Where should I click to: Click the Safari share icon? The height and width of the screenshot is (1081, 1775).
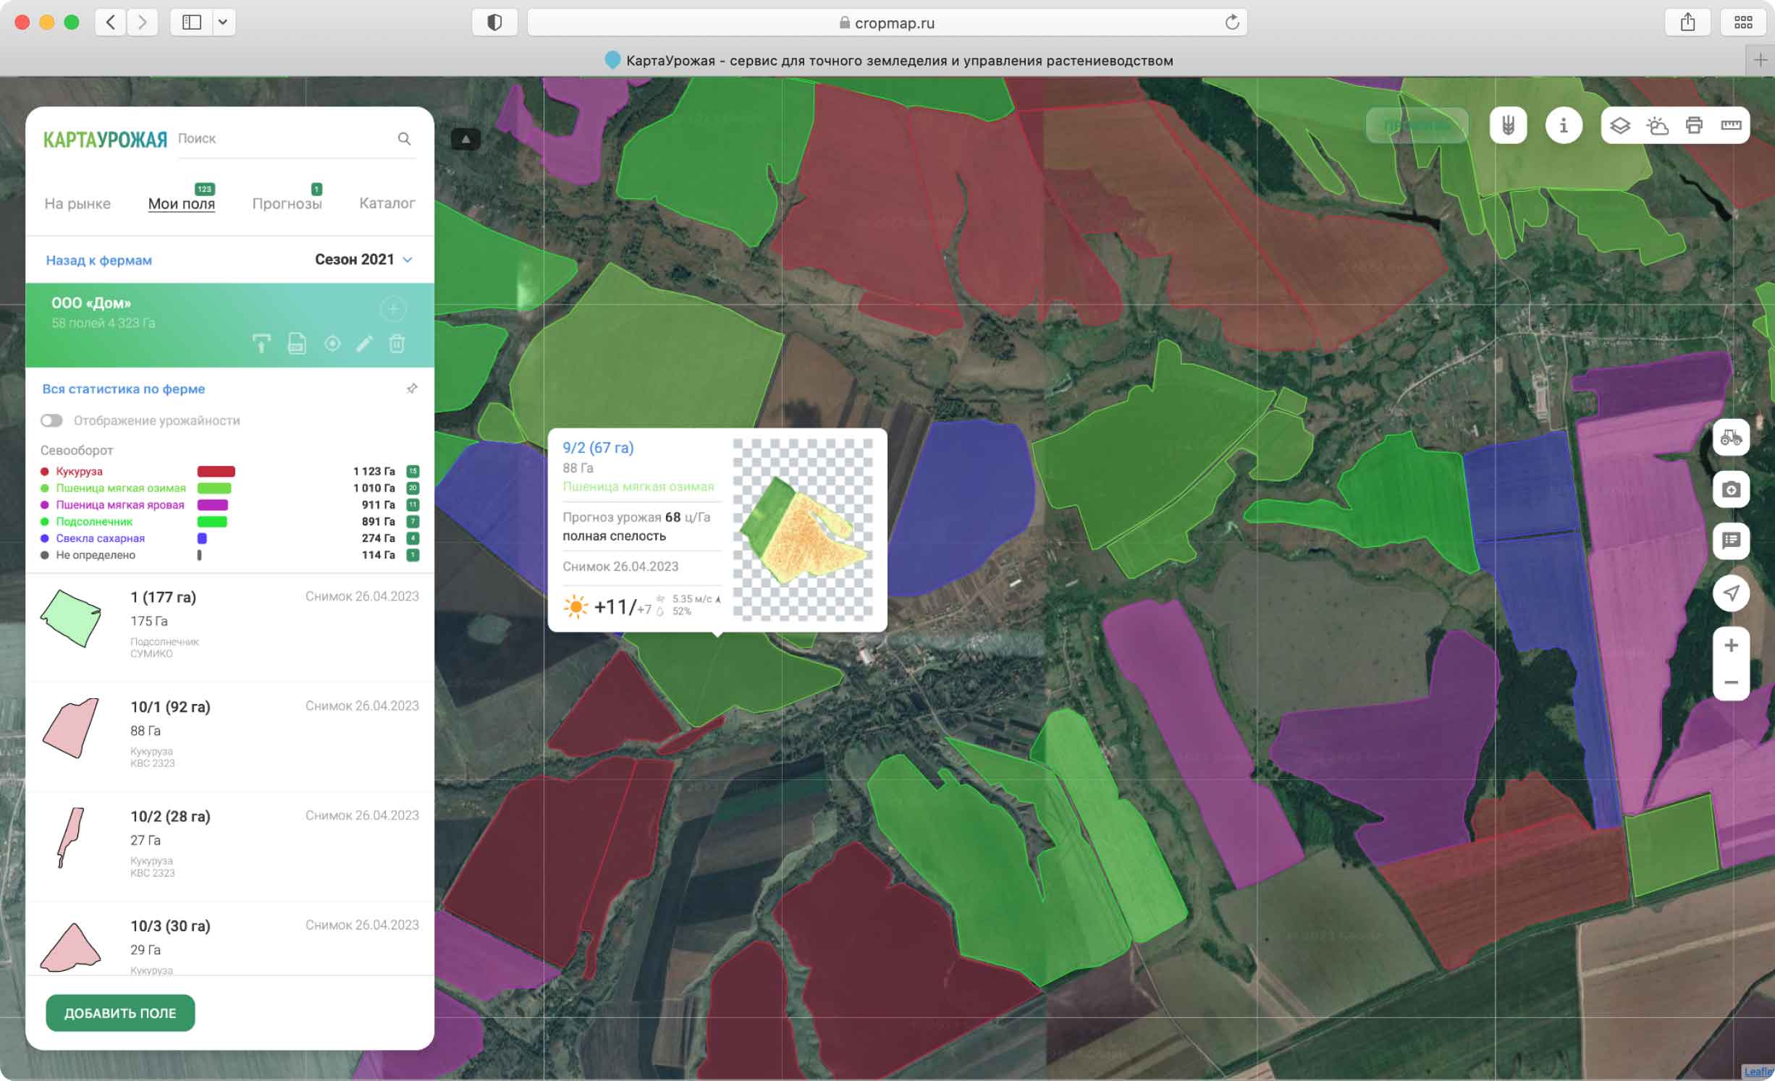tap(1687, 22)
